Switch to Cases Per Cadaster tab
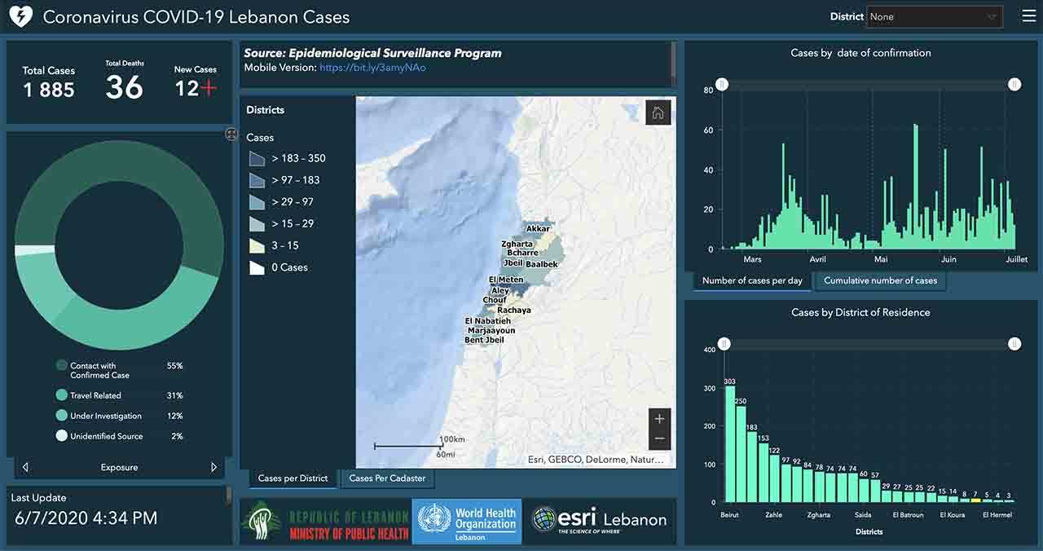This screenshot has height=551, width=1043. pos(387,478)
